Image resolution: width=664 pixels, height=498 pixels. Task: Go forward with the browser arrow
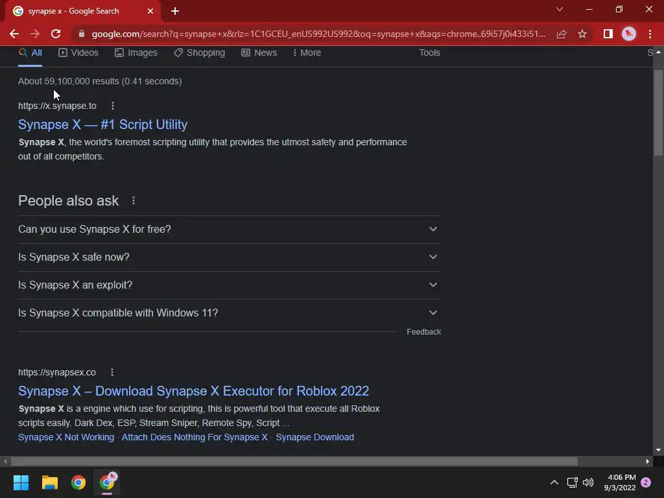coord(35,34)
